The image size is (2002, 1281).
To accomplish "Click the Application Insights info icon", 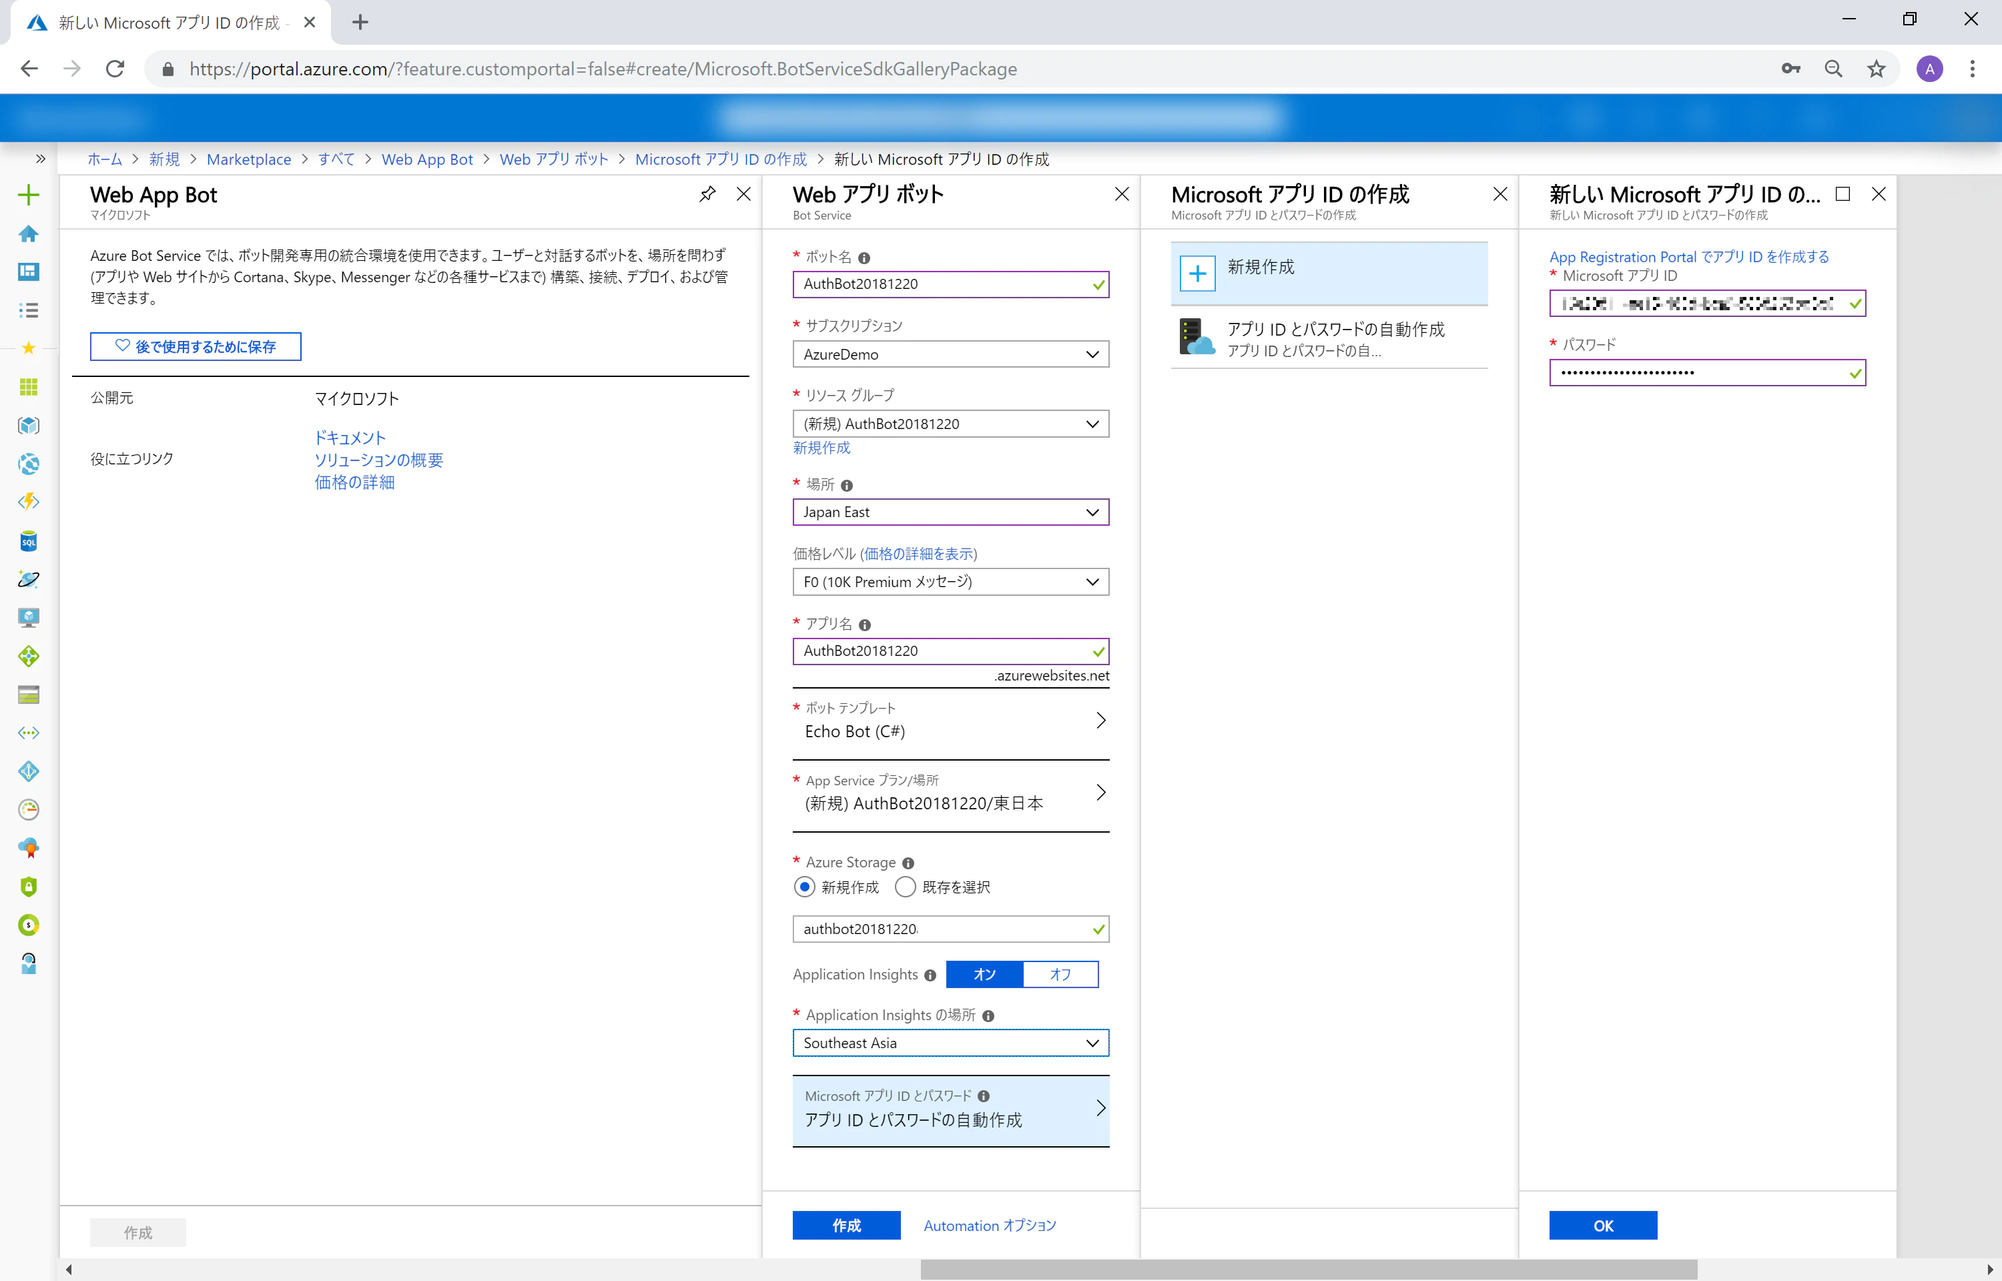I will pyautogui.click(x=930, y=975).
